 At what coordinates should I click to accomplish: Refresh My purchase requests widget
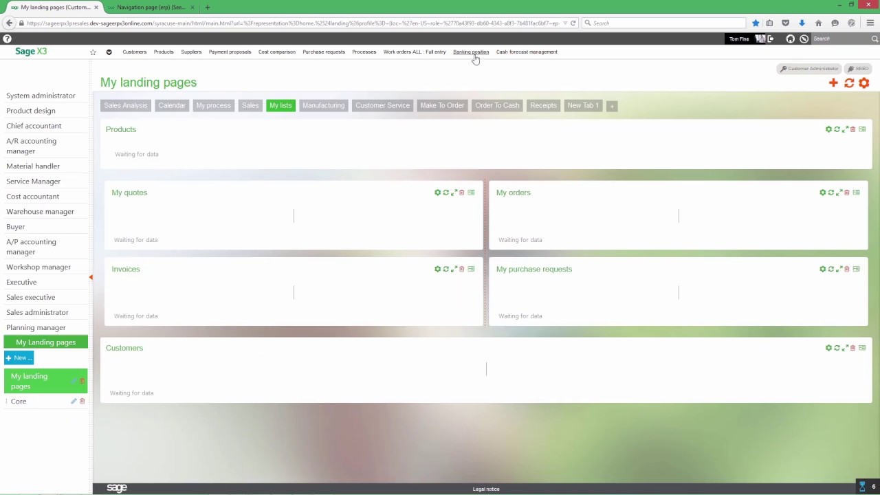pos(830,269)
